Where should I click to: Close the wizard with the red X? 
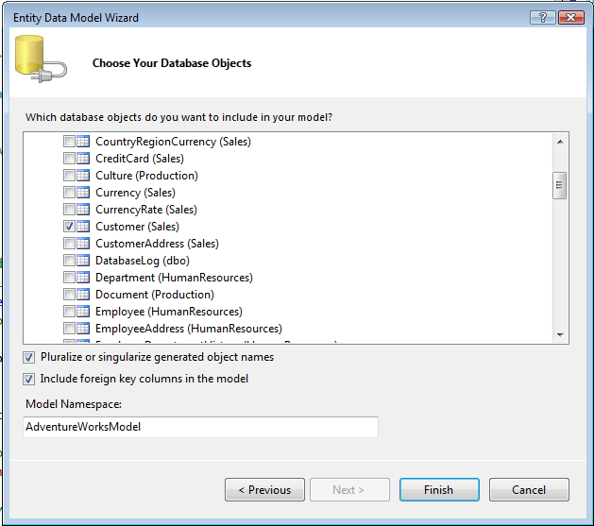(x=571, y=17)
